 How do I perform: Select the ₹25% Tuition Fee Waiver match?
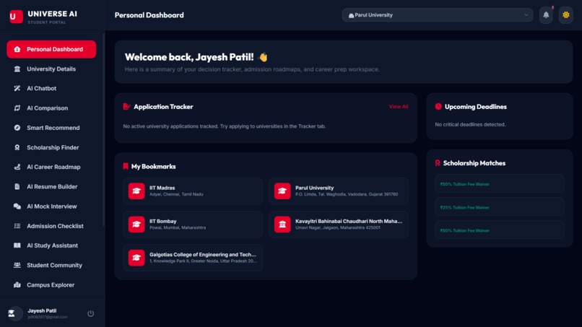(x=500, y=207)
